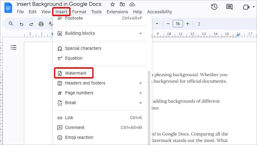
Task: Redo the last action
Action: pos(31,24)
